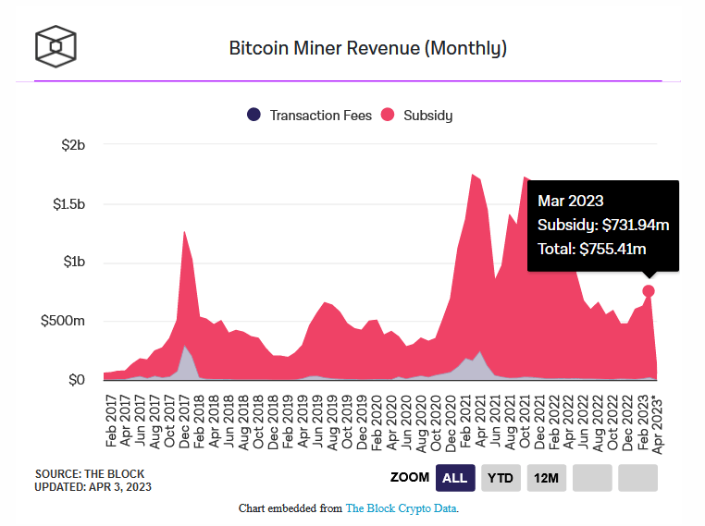This screenshot has width=705, height=526.
Task: Click the Bitcoin Miner Revenue title
Action: pos(368,48)
